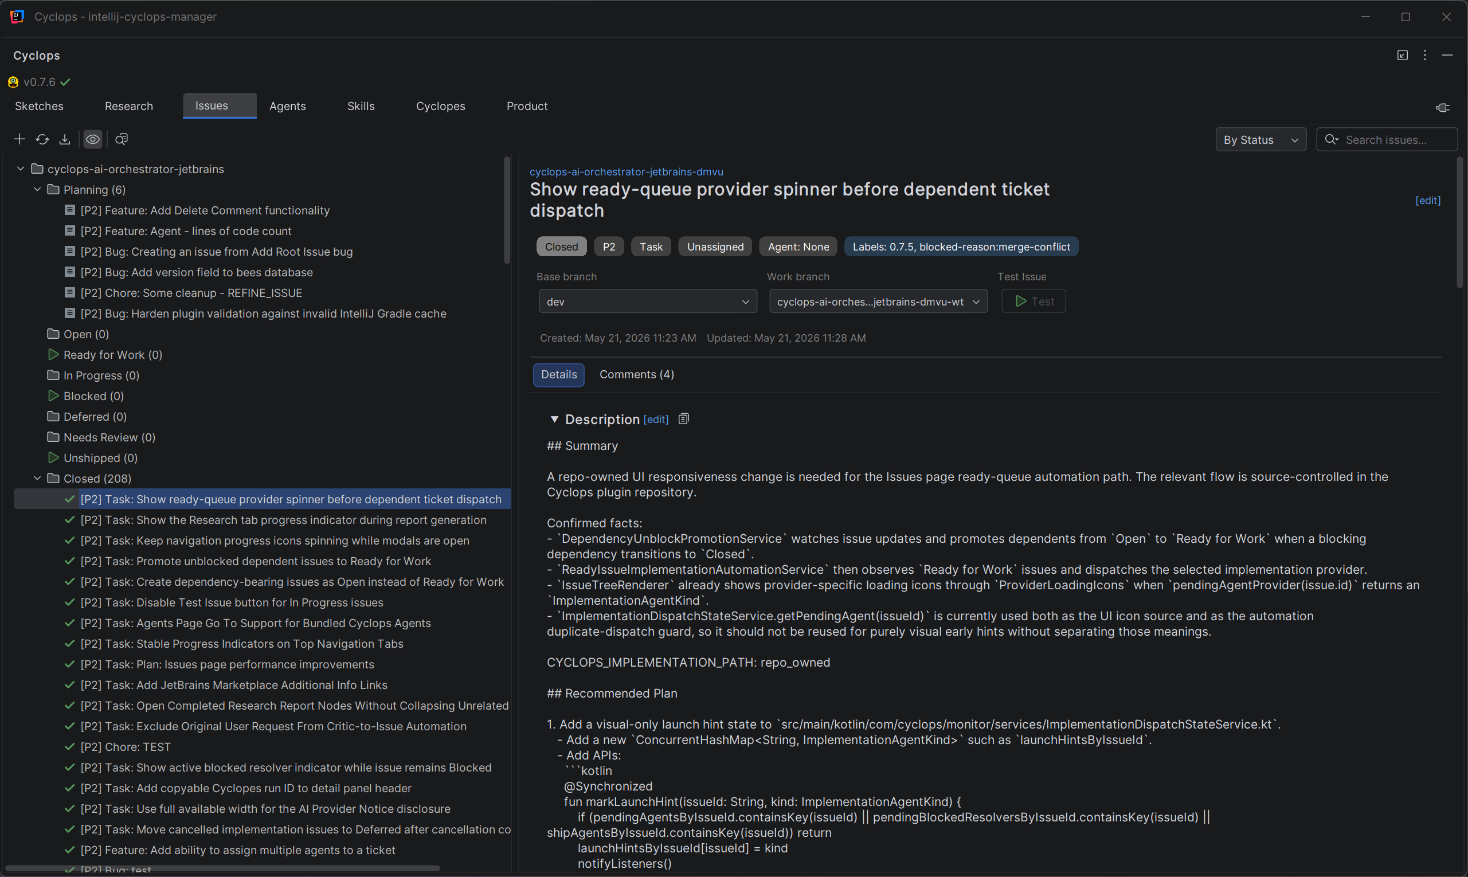Click the Agent: None badge
Viewport: 1468px width, 877px height.
pos(798,246)
